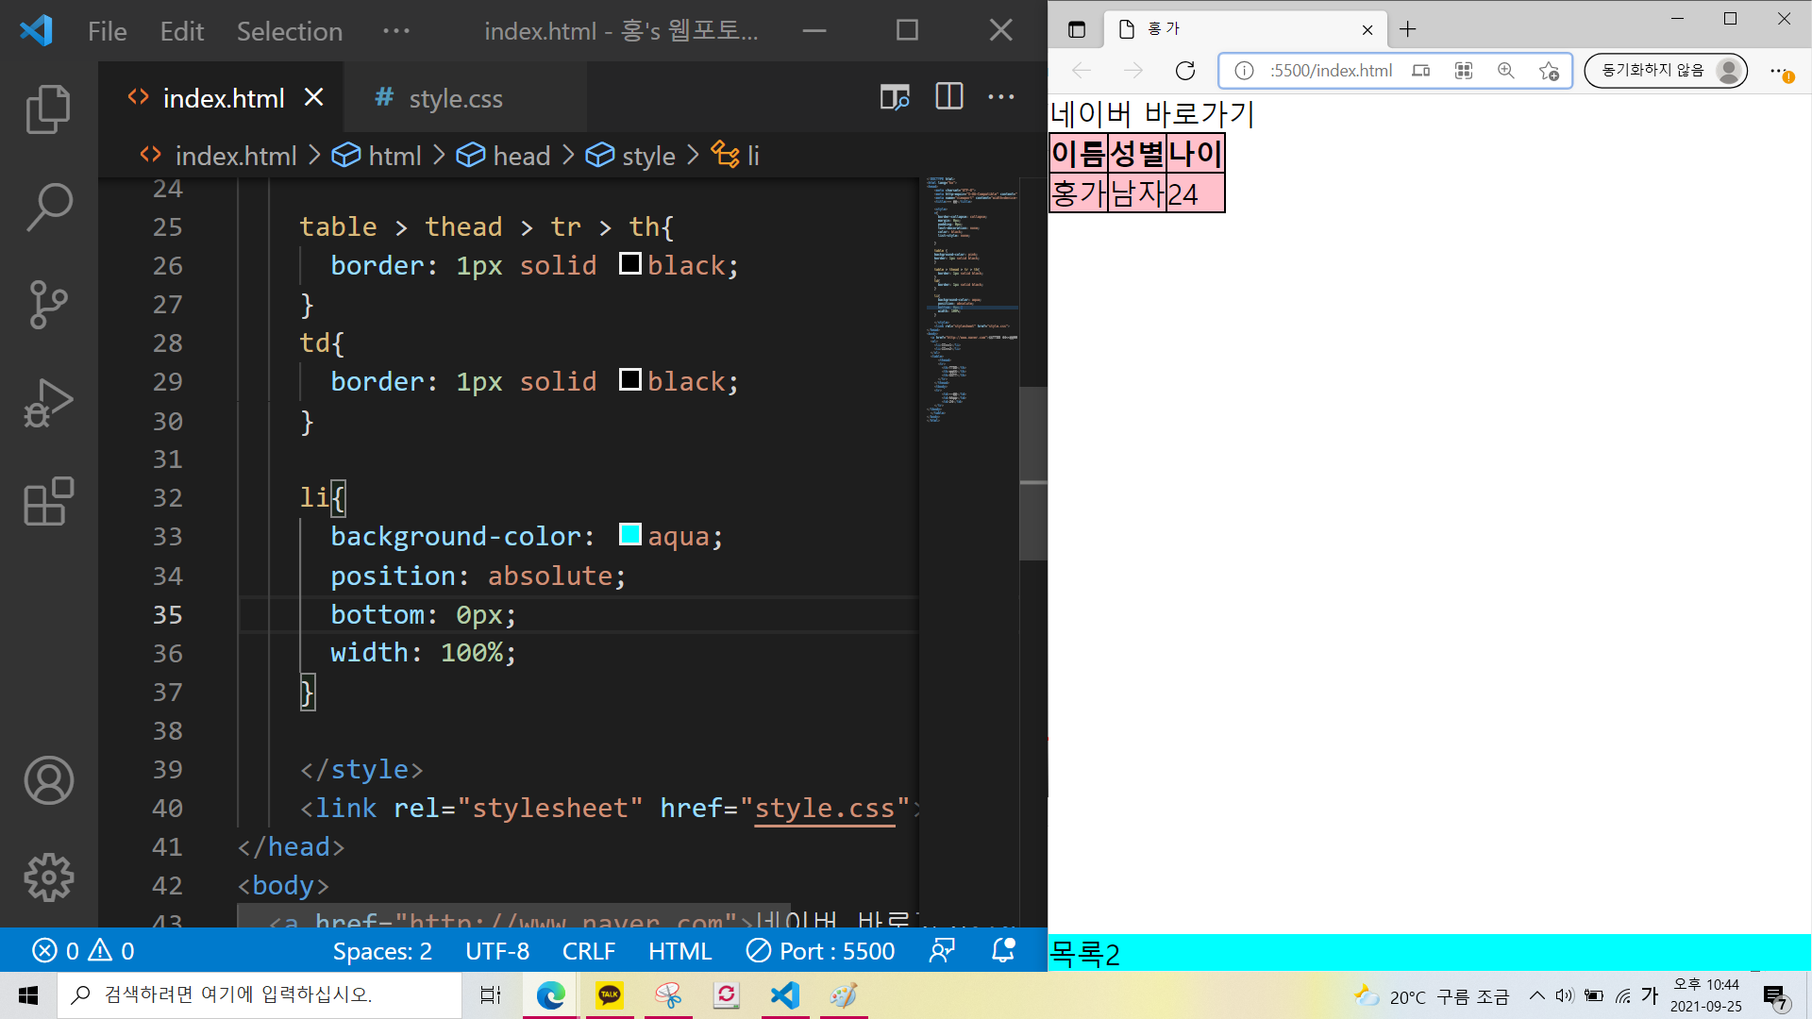Click the Split Editor Right icon
The height and width of the screenshot is (1019, 1812).
click(x=948, y=96)
